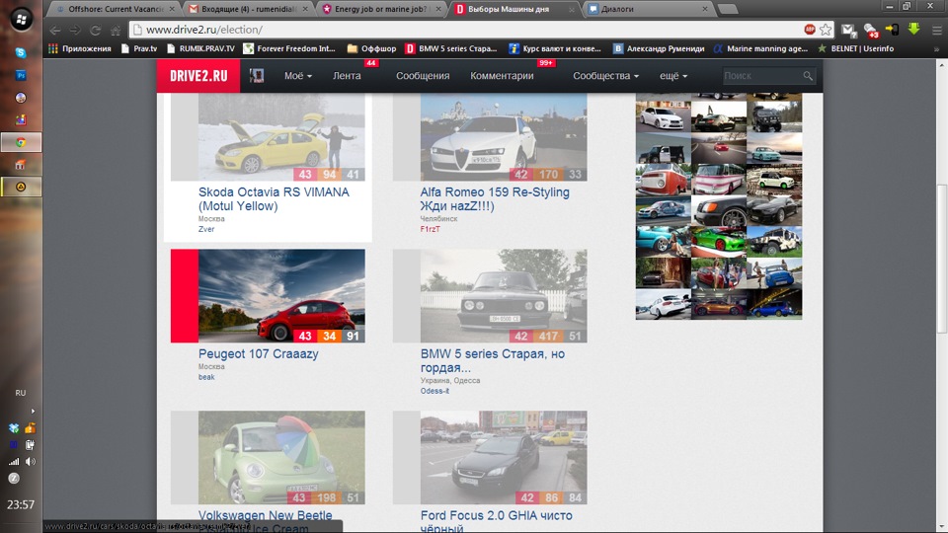The image size is (948, 533).
Task: Open Skoda Octavia RS VIMANA title link
Action: (x=274, y=198)
